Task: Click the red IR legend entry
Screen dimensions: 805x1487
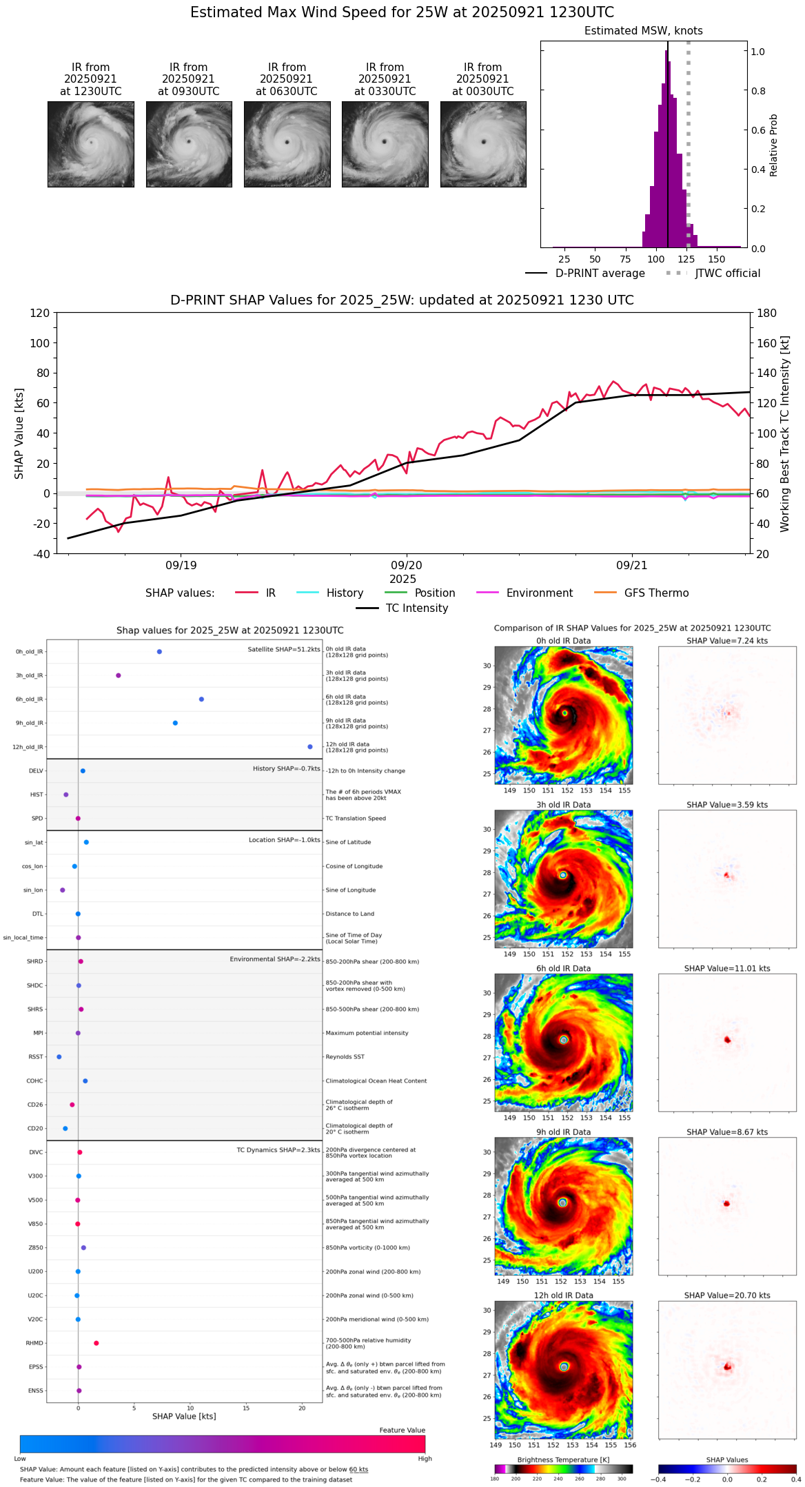Action: 255,593
